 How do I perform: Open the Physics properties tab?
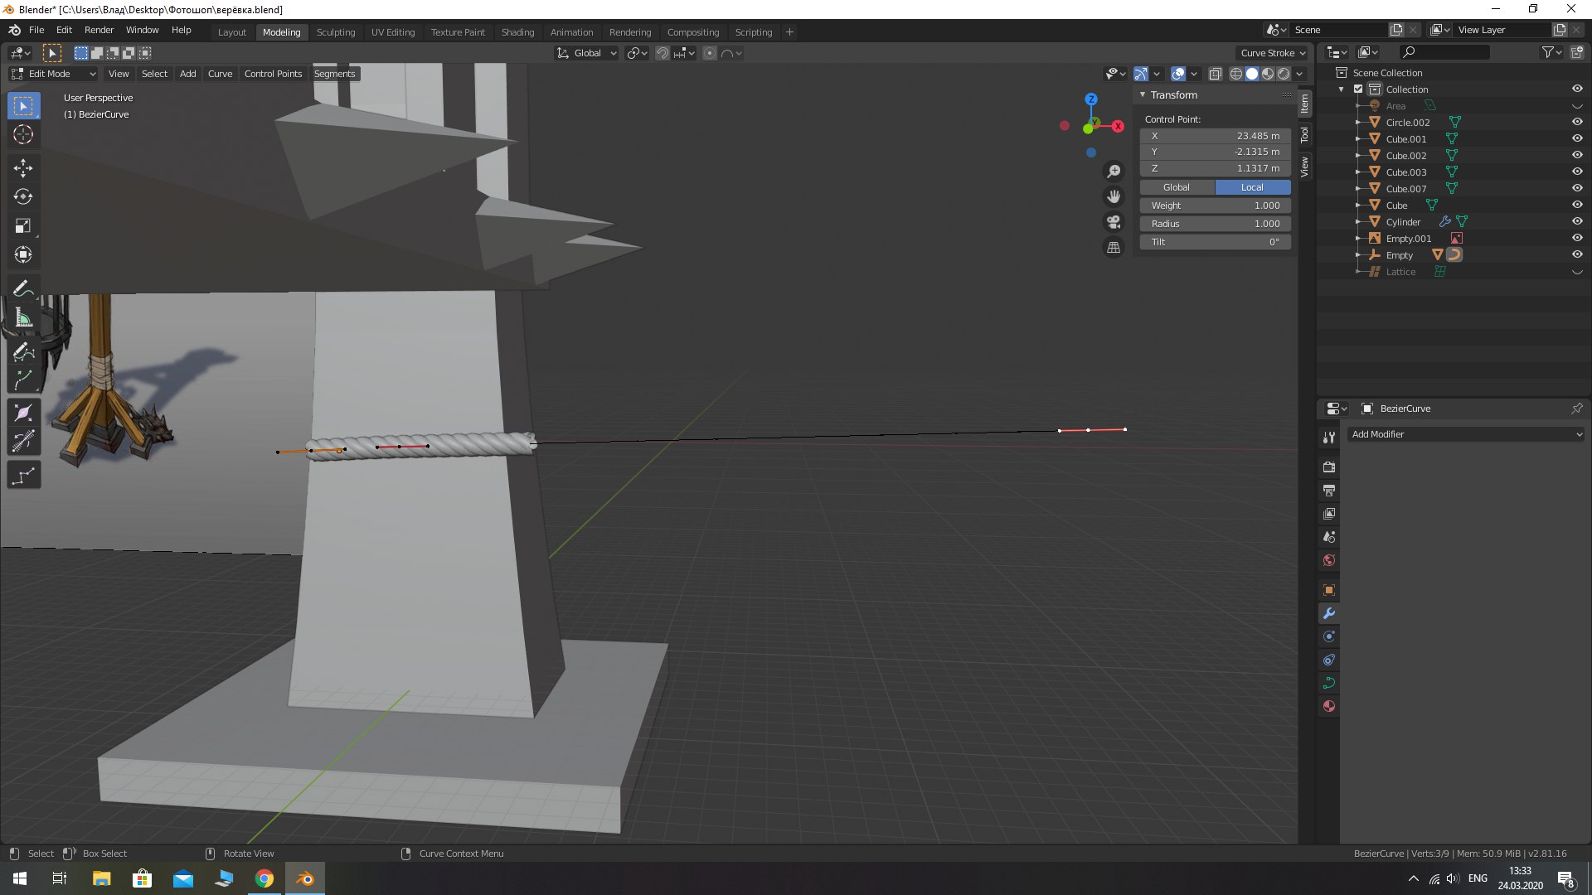point(1329,636)
